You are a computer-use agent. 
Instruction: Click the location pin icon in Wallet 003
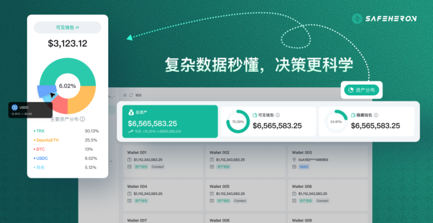(x=294, y=159)
